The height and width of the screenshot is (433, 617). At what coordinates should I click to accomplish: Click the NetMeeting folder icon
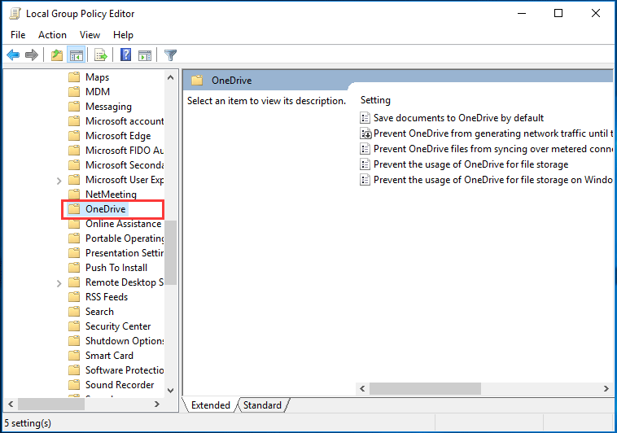(x=74, y=194)
